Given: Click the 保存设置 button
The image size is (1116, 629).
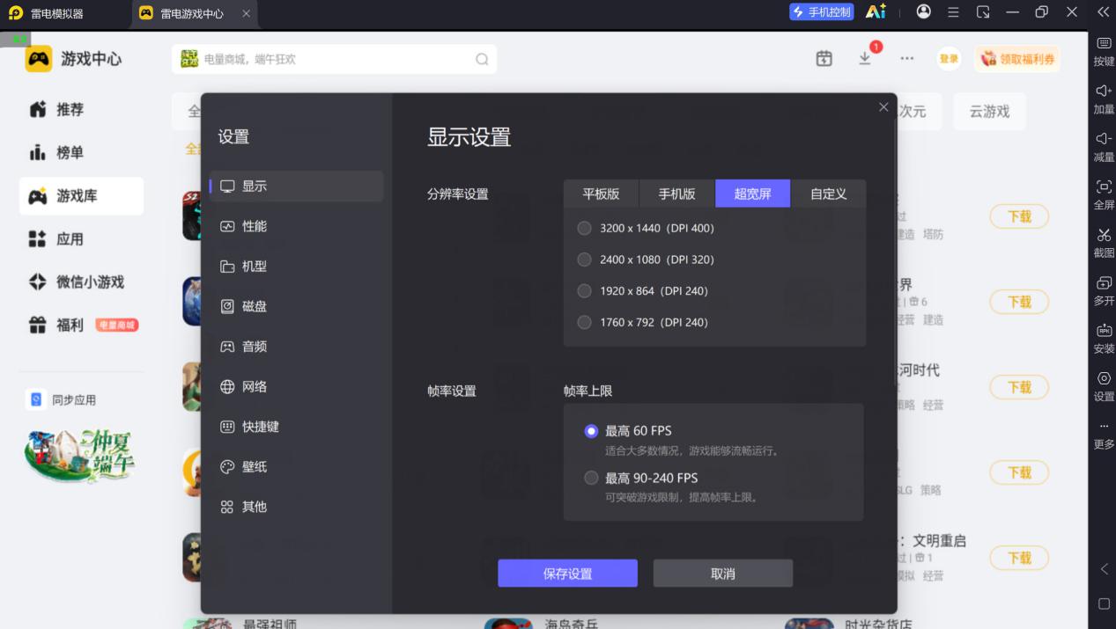Looking at the screenshot, I should pos(568,574).
